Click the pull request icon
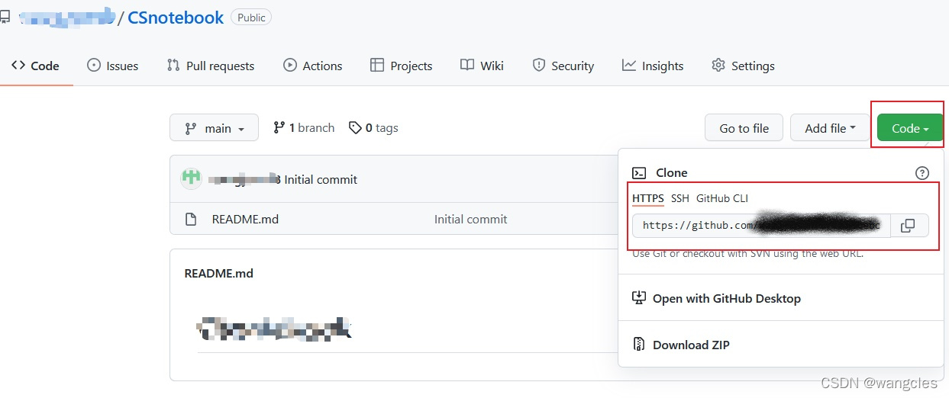 click(x=173, y=66)
